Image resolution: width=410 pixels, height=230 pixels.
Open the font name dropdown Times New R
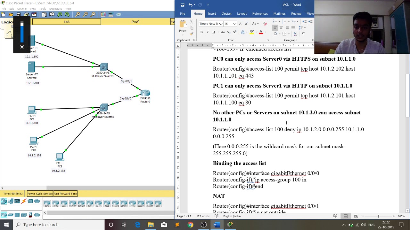(221, 24)
